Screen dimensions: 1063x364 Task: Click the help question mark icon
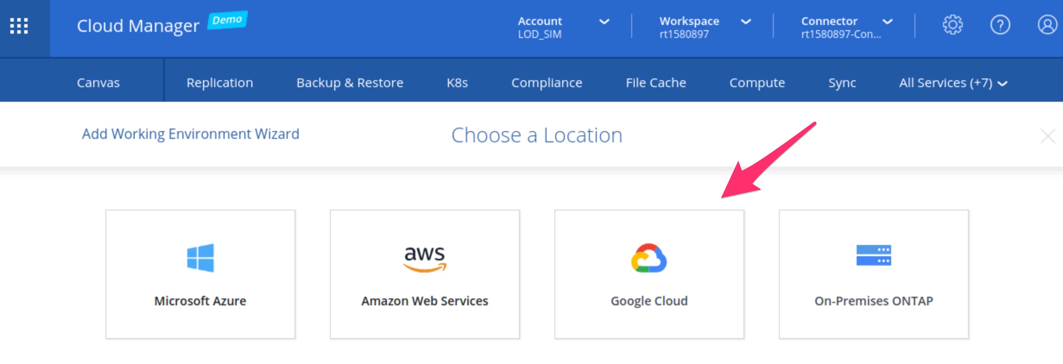(x=1000, y=25)
